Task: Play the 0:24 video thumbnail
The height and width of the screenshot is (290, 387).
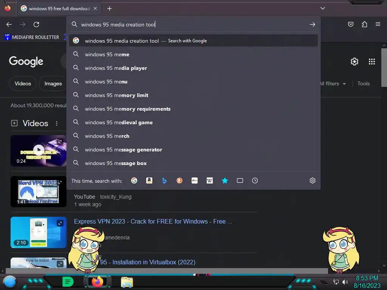Action: [x=39, y=151]
